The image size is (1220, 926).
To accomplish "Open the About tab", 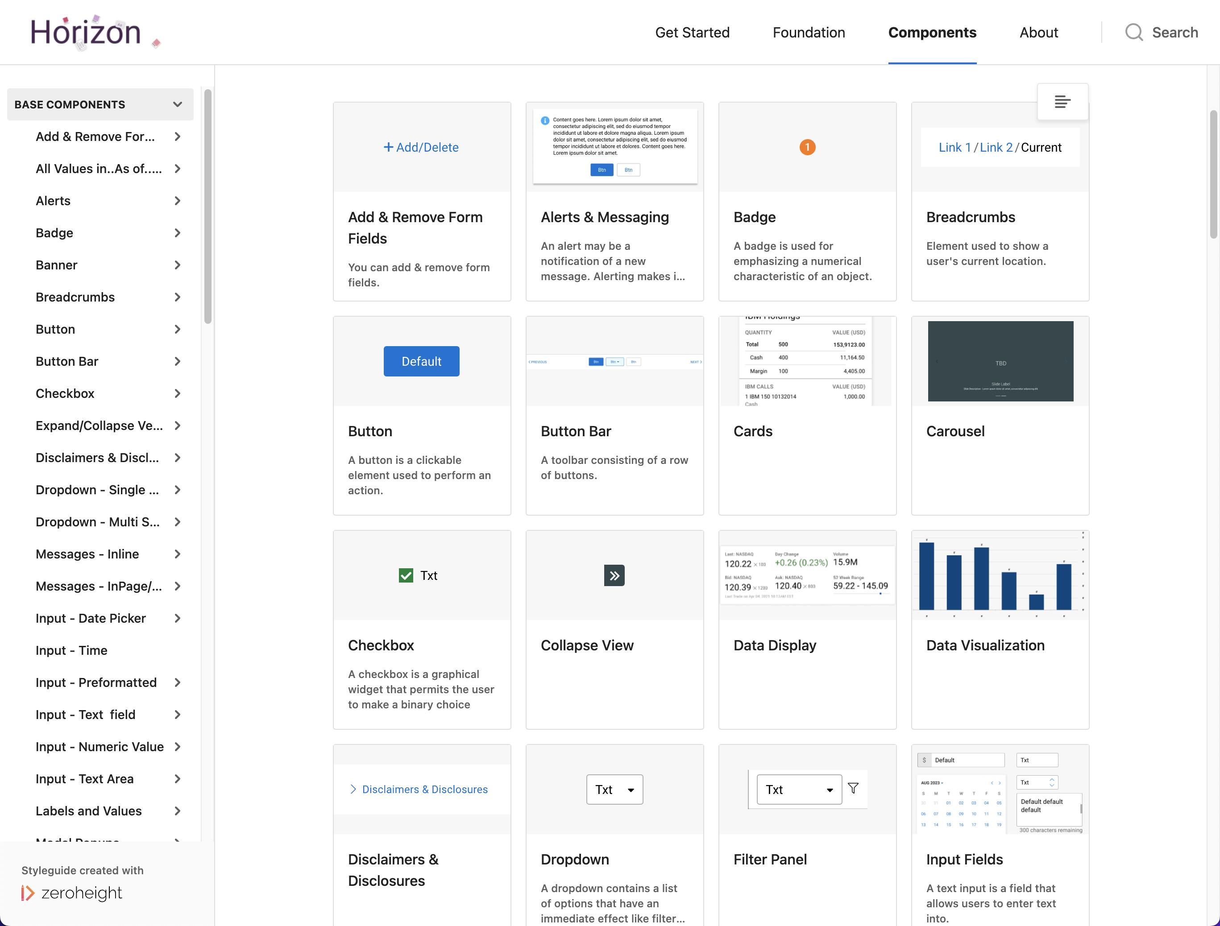I will coord(1038,33).
